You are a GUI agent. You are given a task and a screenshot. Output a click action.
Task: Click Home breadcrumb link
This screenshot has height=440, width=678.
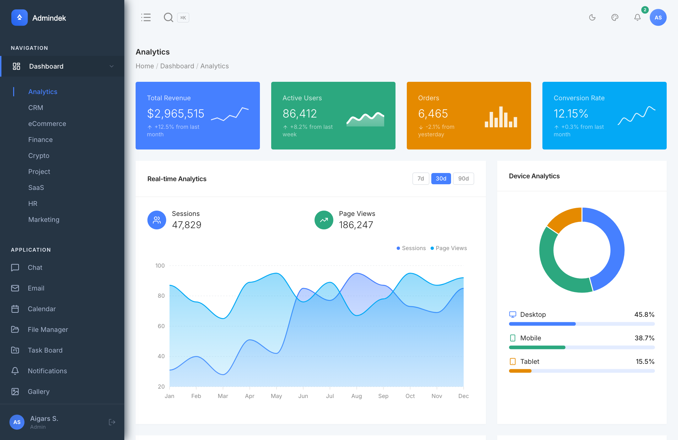pos(145,66)
